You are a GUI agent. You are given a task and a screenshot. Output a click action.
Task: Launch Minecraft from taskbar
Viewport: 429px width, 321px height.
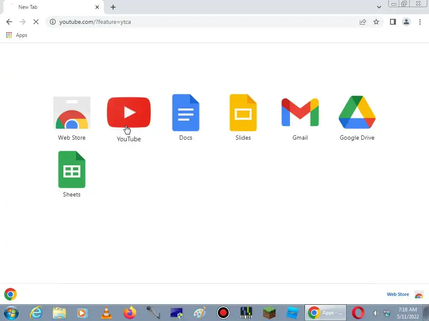point(269,313)
